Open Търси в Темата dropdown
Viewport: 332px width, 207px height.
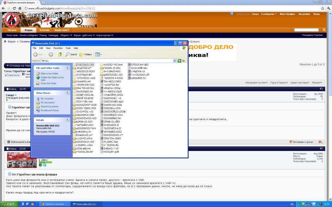coord(279,82)
